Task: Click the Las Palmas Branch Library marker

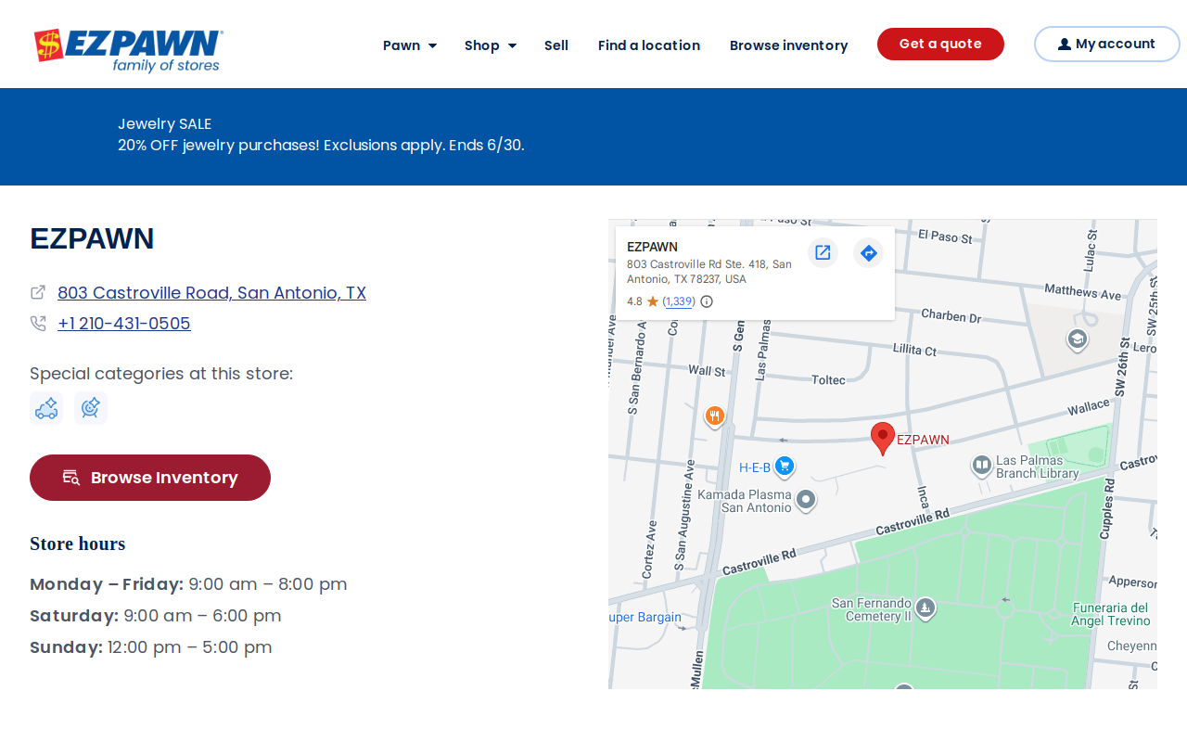Action: pos(982,466)
